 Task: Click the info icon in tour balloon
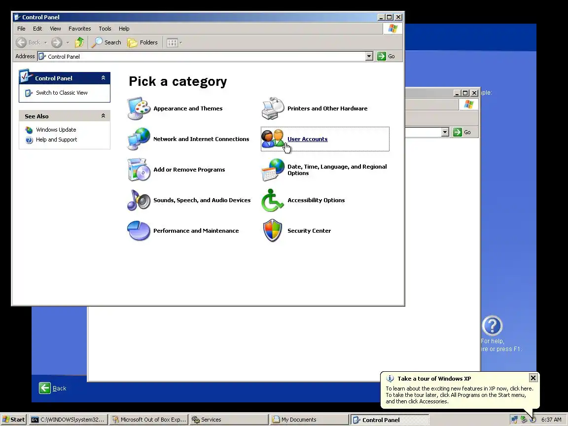390,379
